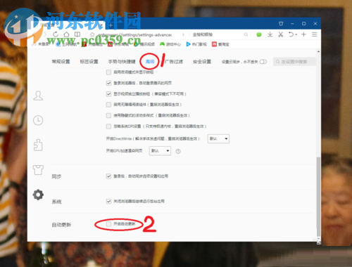This screenshot has width=352, height=267.
Task: Open the history clock icon in the sidebar
Action: (38, 120)
